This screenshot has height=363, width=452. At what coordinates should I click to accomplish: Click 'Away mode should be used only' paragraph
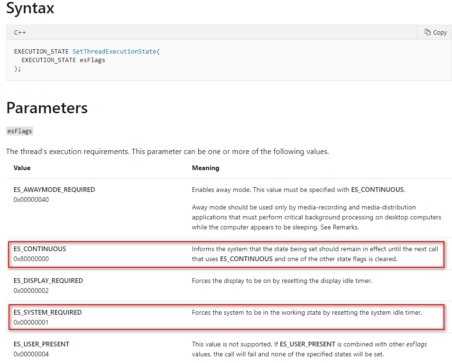(x=316, y=217)
